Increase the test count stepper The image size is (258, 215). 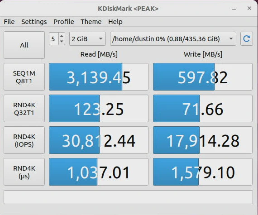point(62,36)
